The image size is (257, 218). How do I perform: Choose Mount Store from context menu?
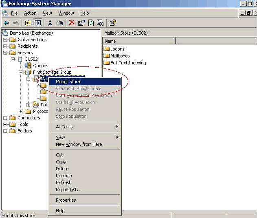click(x=85, y=81)
